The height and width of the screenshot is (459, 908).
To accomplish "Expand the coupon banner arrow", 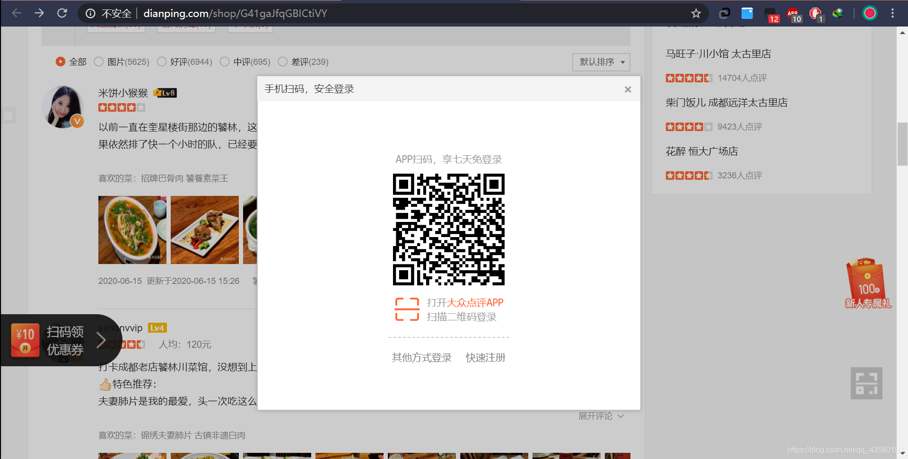I will coord(101,340).
